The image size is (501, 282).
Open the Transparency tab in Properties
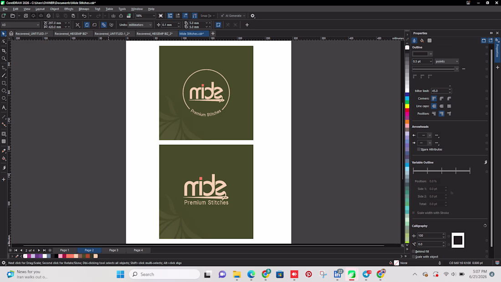[x=429, y=41]
